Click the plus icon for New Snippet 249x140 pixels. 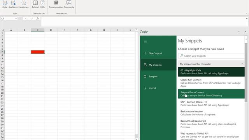click(x=145, y=53)
